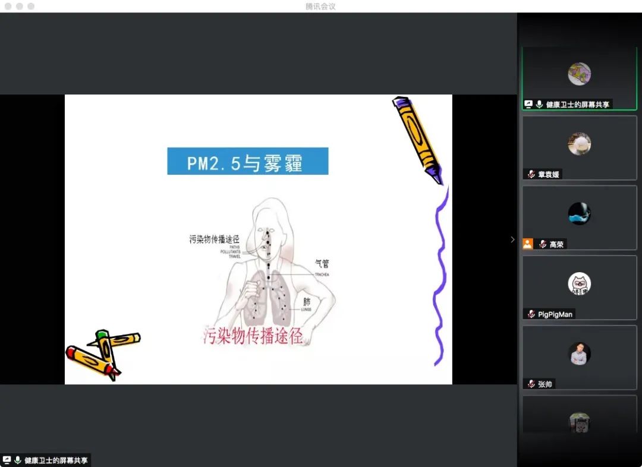Select 健康卫士 avatar in top video tile
The image size is (642, 467).
(x=579, y=74)
